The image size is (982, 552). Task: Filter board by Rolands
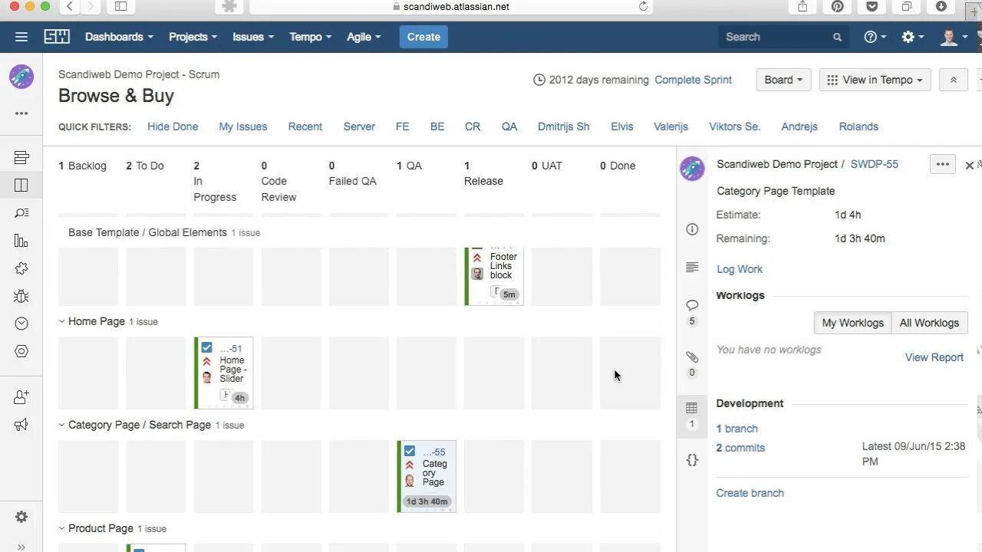tap(858, 127)
